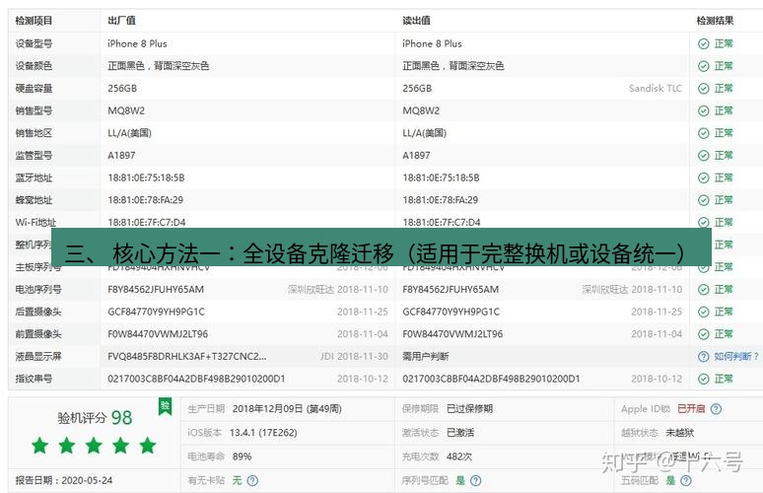Open the help icon next to 有无卡贴
This screenshot has height=493, width=763.
point(252,481)
